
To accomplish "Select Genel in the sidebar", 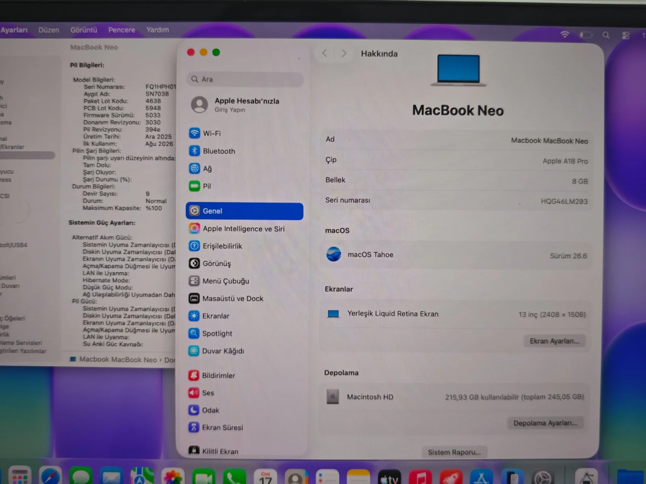I will (x=245, y=211).
